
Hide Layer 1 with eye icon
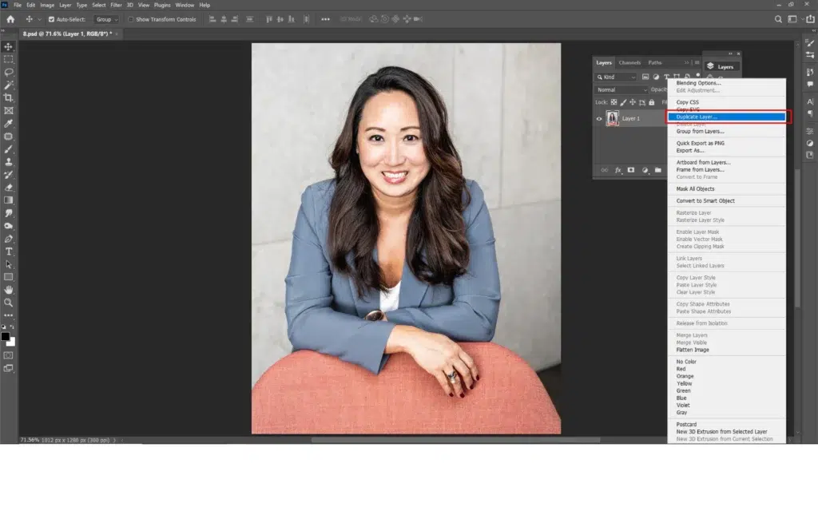(599, 118)
